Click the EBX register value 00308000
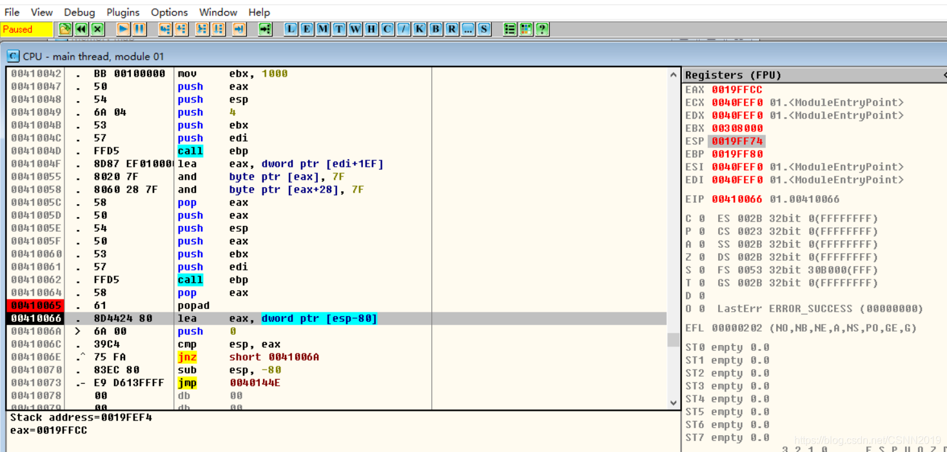Image resolution: width=947 pixels, height=452 pixels. coord(737,128)
